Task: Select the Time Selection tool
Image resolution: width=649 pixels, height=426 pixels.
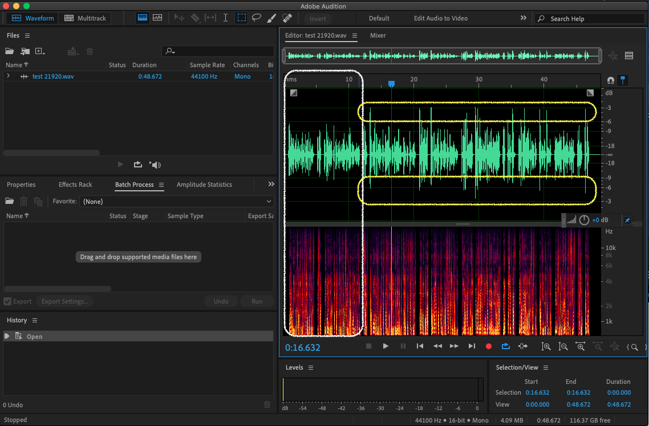Action: click(226, 18)
